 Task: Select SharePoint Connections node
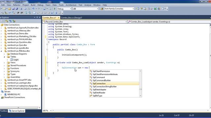tap(15, 97)
